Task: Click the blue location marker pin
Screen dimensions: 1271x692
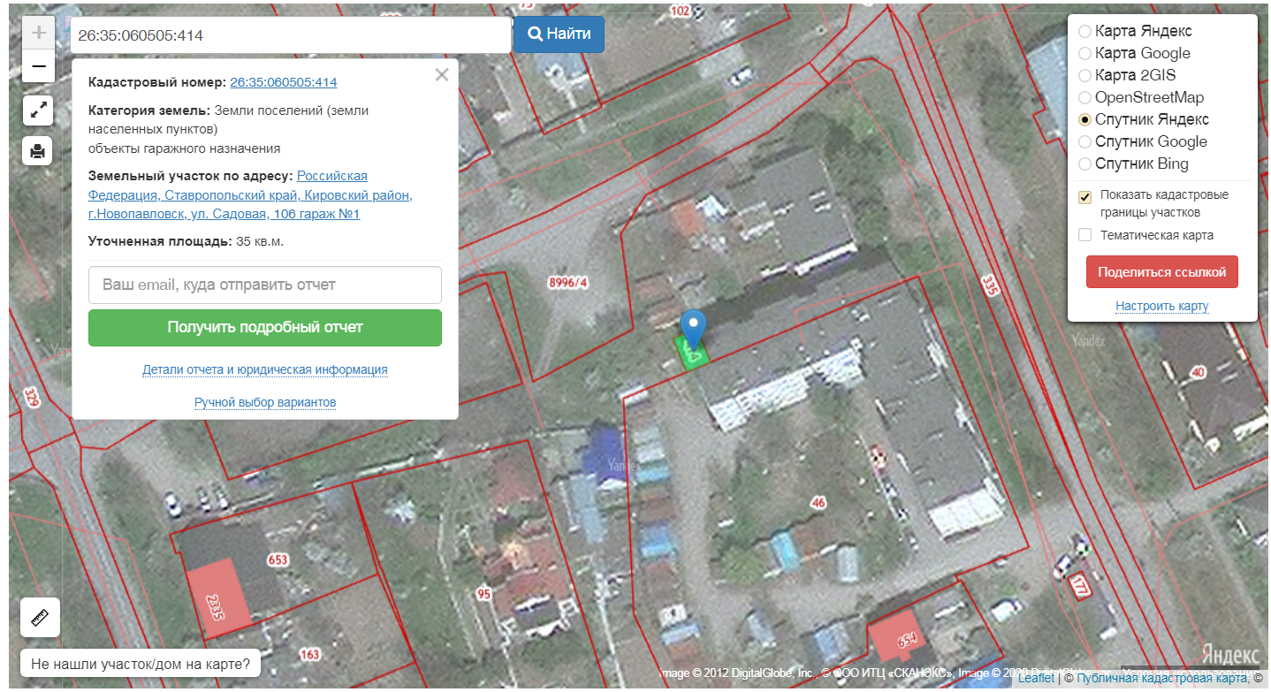Action: 694,328
